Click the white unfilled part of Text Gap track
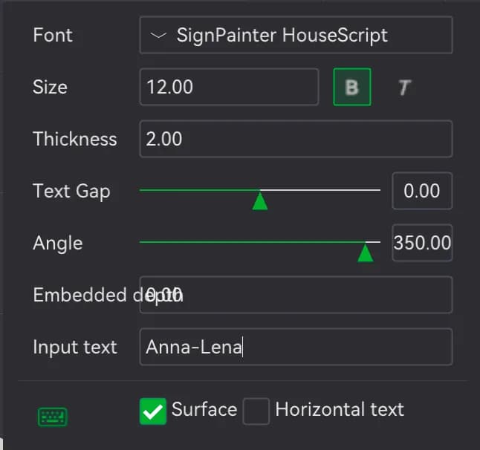The width and height of the screenshot is (480, 450). pyautogui.click(x=320, y=190)
